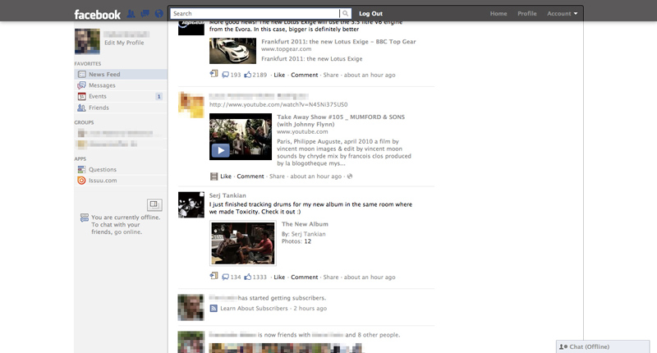Screen dimensions: 657x353
Task: Share Serj Tankian's album post
Action: pos(331,277)
